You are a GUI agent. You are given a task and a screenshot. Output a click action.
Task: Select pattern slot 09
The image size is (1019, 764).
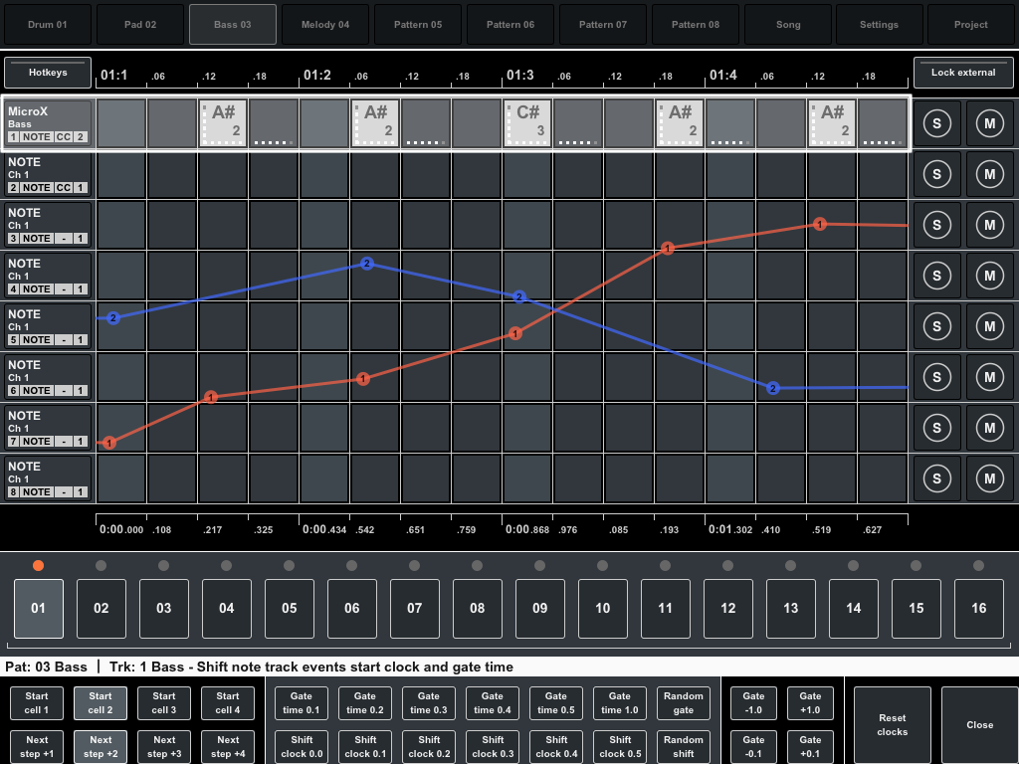tap(539, 608)
